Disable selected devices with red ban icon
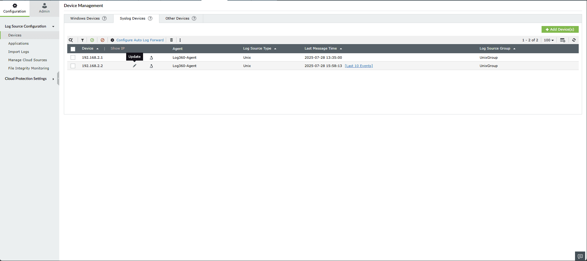587x261 pixels. (103, 40)
